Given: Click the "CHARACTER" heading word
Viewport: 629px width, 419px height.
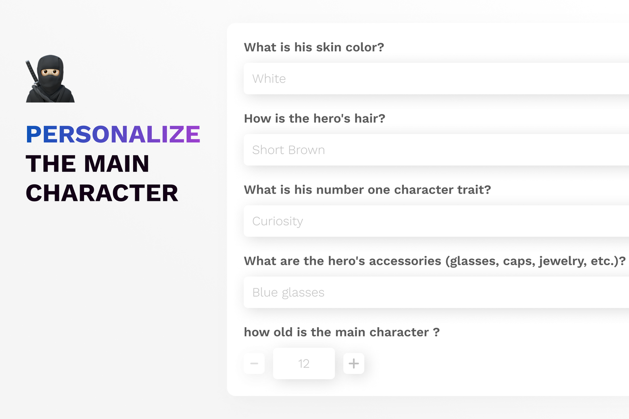Looking at the screenshot, I should (x=102, y=193).
